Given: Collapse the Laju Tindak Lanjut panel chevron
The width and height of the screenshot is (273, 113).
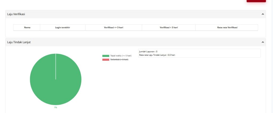Looking at the screenshot, I should pyautogui.click(x=263, y=42).
